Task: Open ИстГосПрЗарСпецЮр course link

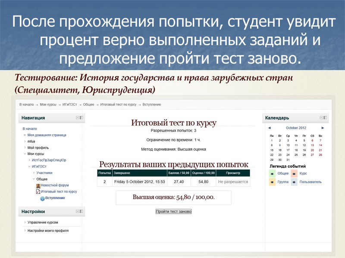Action: [x=49, y=160]
